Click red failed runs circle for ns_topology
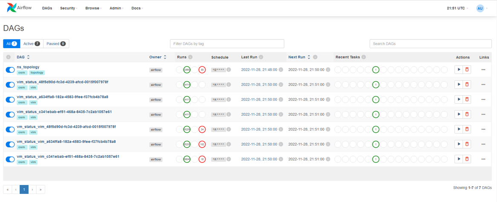 (x=202, y=70)
